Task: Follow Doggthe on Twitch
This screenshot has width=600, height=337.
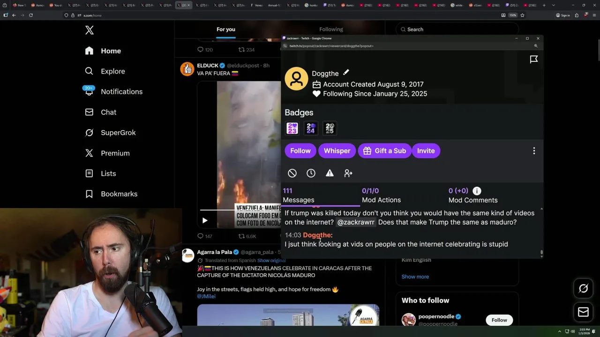Action: pyautogui.click(x=300, y=151)
